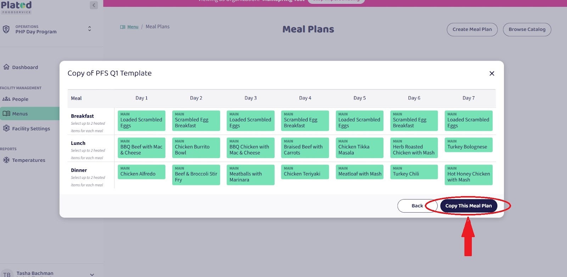Click the Menus book icon
The height and width of the screenshot is (277, 567).
(x=6, y=114)
